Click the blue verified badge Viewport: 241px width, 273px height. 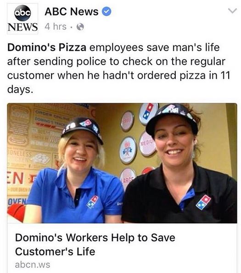106,11
